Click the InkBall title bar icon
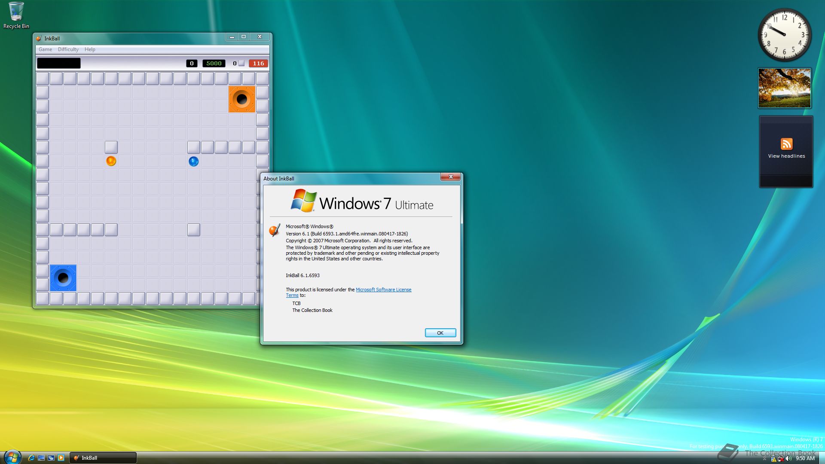The width and height of the screenshot is (825, 464). pyautogui.click(x=39, y=38)
